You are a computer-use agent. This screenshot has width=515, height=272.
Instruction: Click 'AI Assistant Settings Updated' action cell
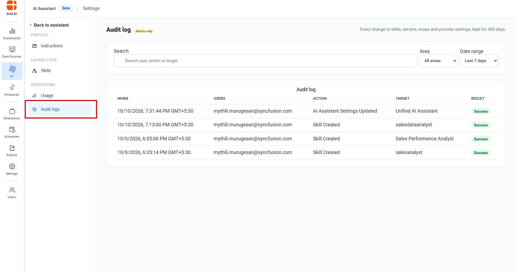[x=345, y=111]
